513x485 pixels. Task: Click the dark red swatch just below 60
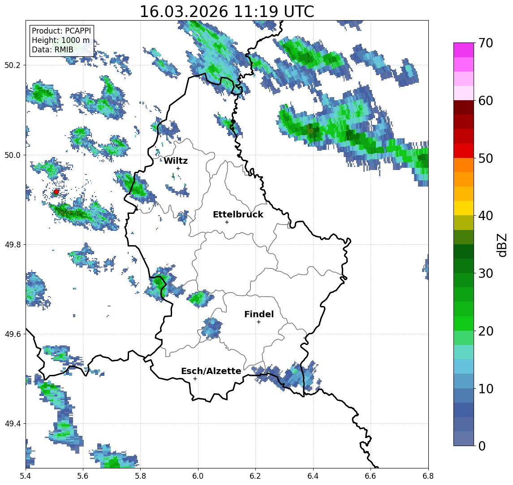464,107
